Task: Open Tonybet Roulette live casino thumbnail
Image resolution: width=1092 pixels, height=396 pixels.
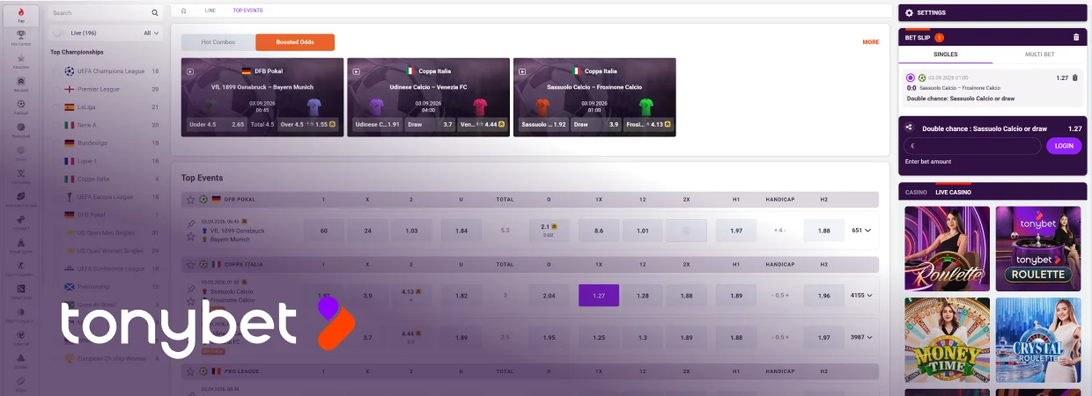Action: click(x=1038, y=248)
